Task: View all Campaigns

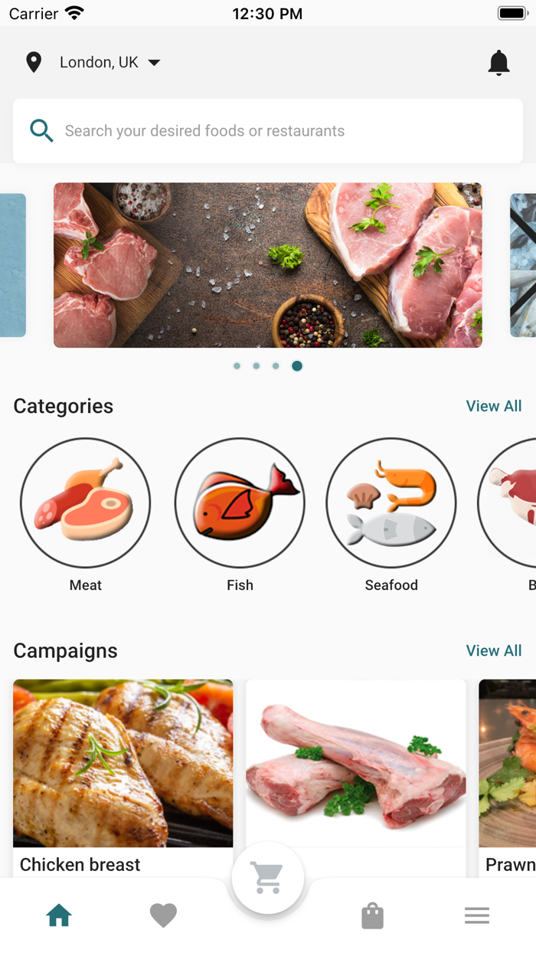Action: (x=494, y=650)
